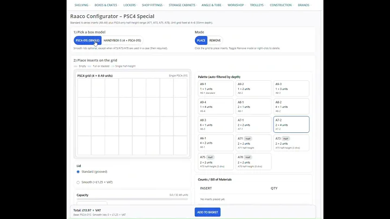
Task: Switch box model to HANDYBOX-S
Action: tap(122, 40)
